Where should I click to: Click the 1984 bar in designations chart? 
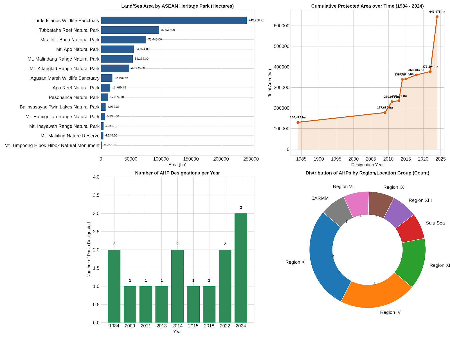coord(114,286)
